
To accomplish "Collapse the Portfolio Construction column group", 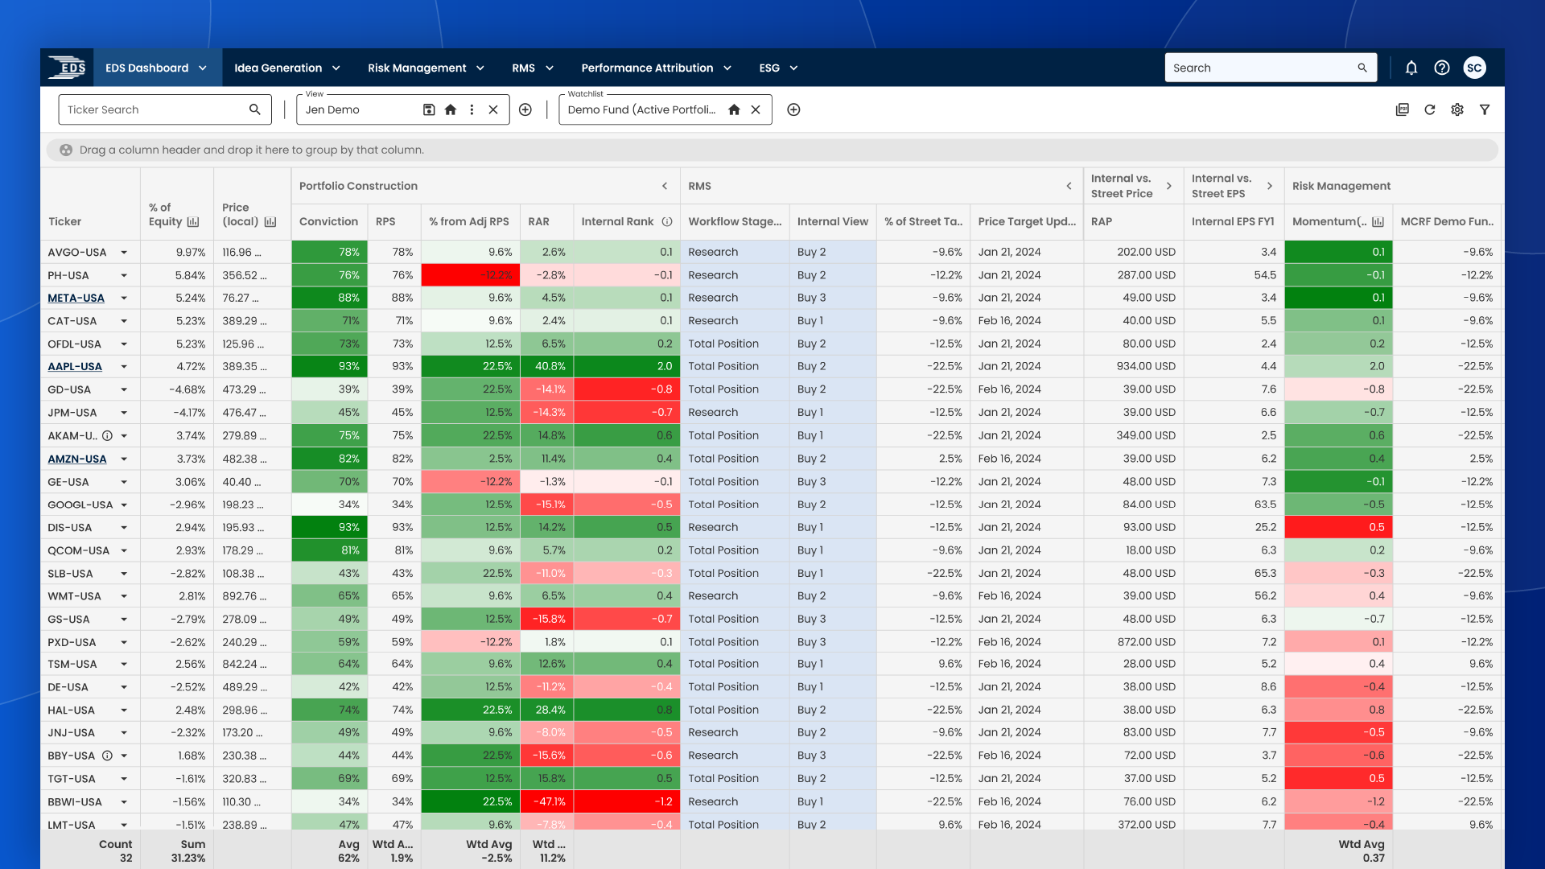I will tap(665, 187).
